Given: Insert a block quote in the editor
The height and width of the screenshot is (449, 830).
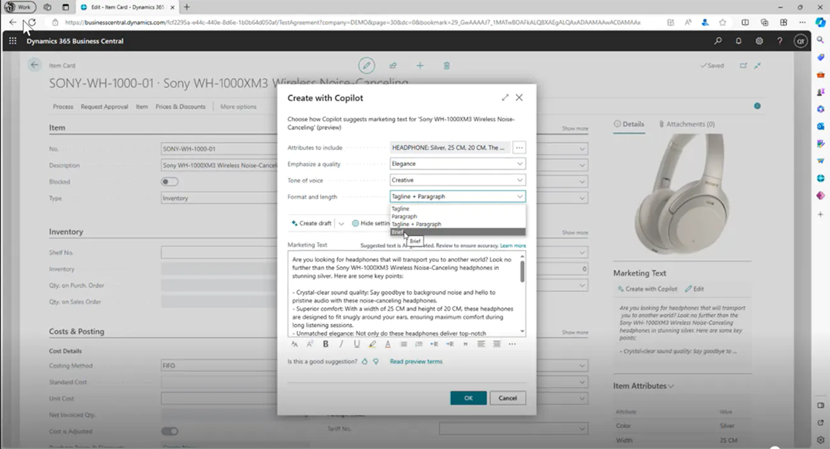Looking at the screenshot, I should point(465,344).
